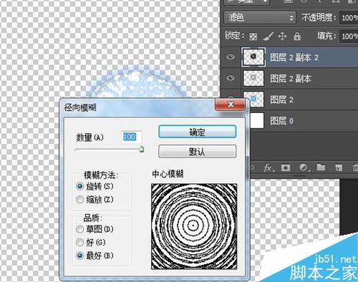Select thumbnail of 图层 2 副本 2
358x282 pixels.
tap(253, 57)
